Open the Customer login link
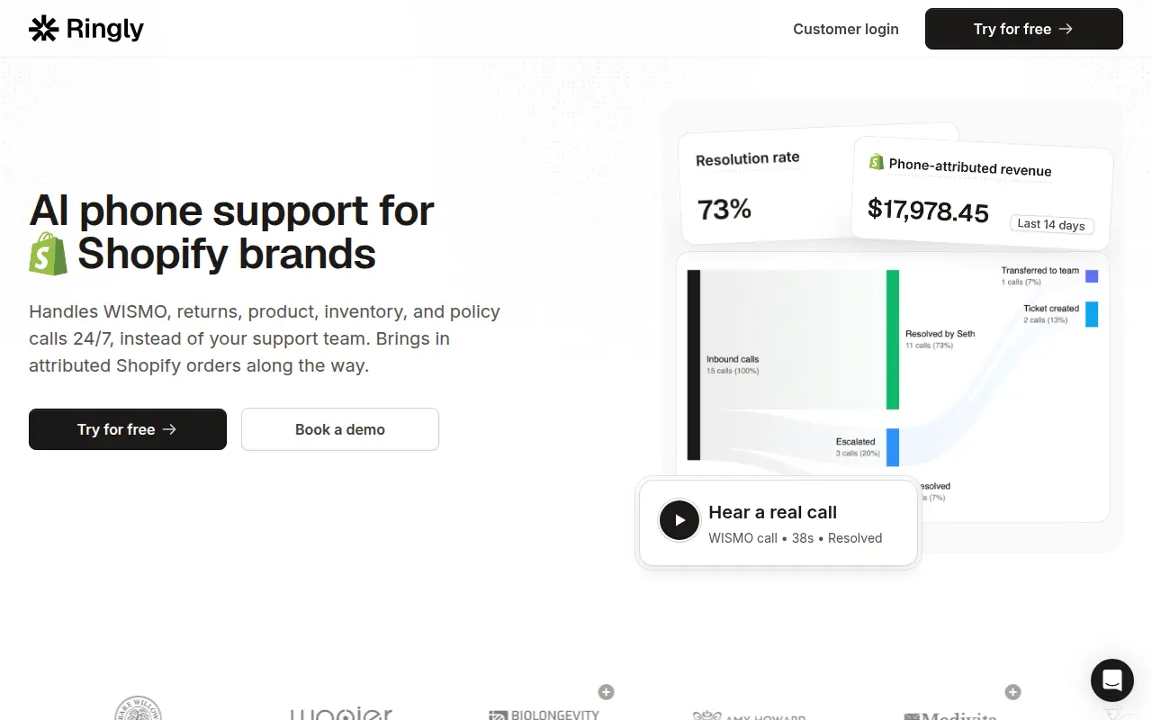The width and height of the screenshot is (1152, 720). [x=846, y=29]
